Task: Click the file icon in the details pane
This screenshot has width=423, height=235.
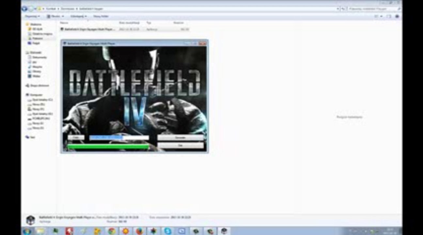Action: 30,220
